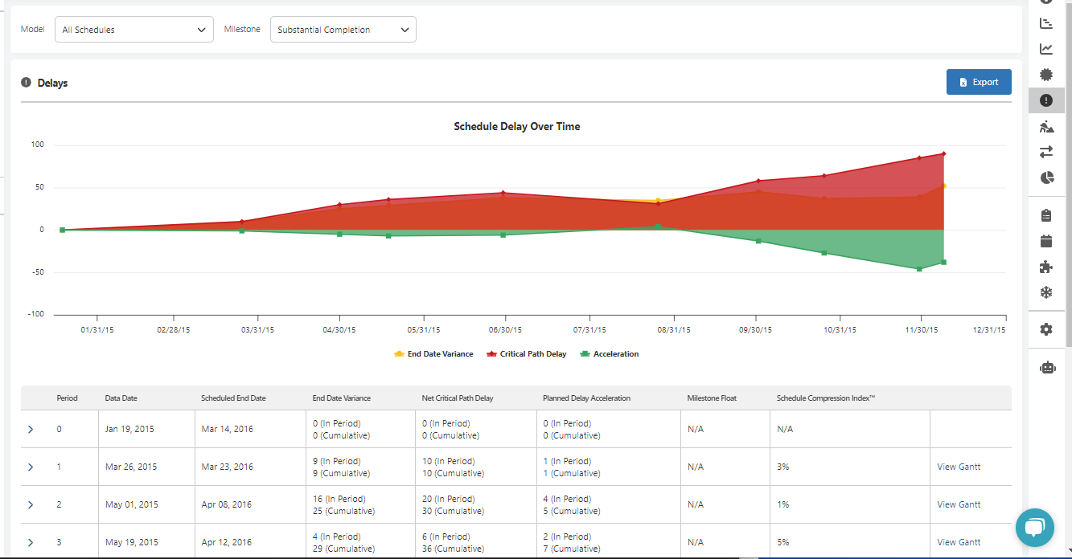Open settings gear in sidebar
The height and width of the screenshot is (559, 1072).
[x=1046, y=329]
